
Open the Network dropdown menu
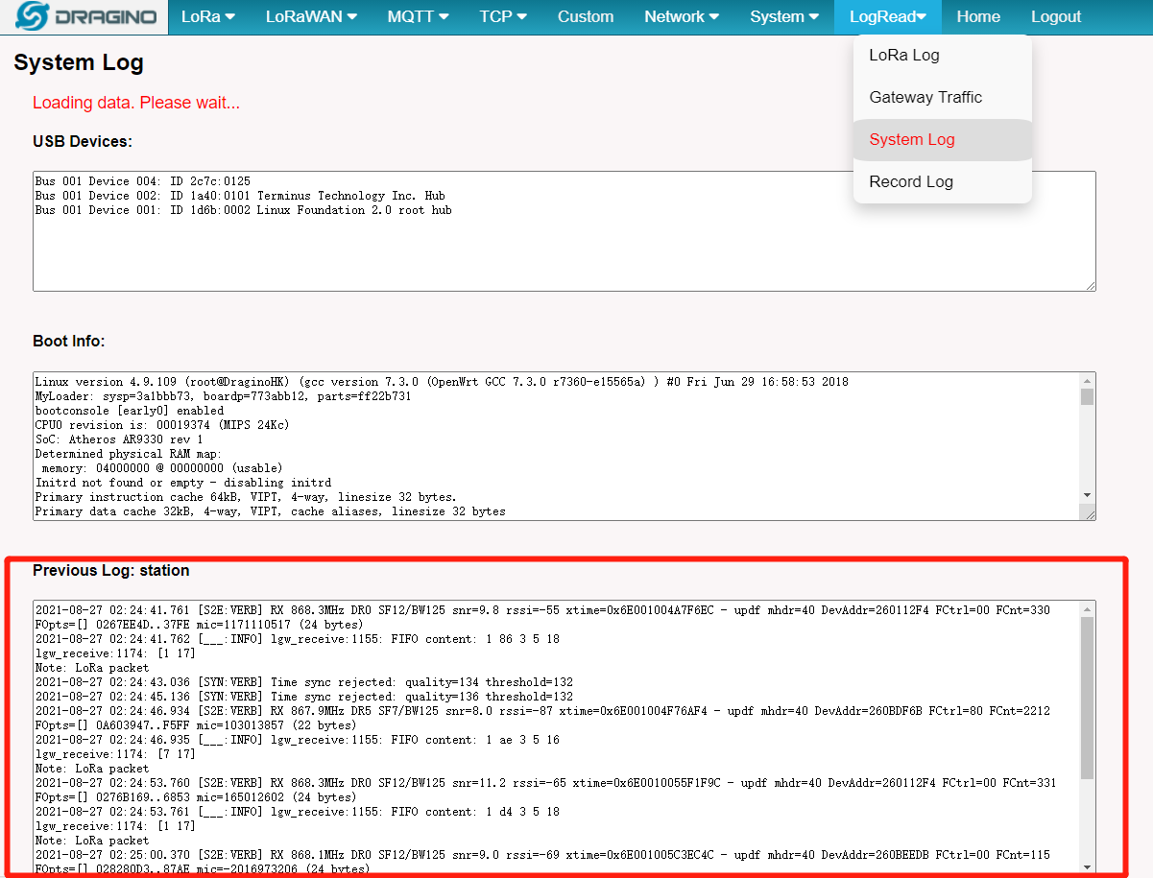[x=682, y=16]
